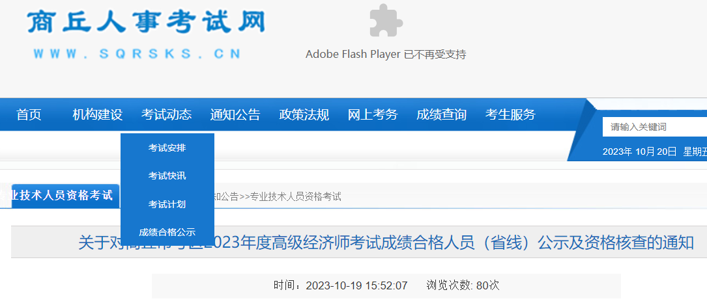This screenshot has width=707, height=303.
Task: Open 通知公告 in the navigation bar
Action: (235, 115)
